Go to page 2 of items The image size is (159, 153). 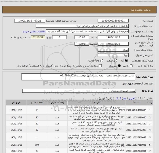coord(117,98)
